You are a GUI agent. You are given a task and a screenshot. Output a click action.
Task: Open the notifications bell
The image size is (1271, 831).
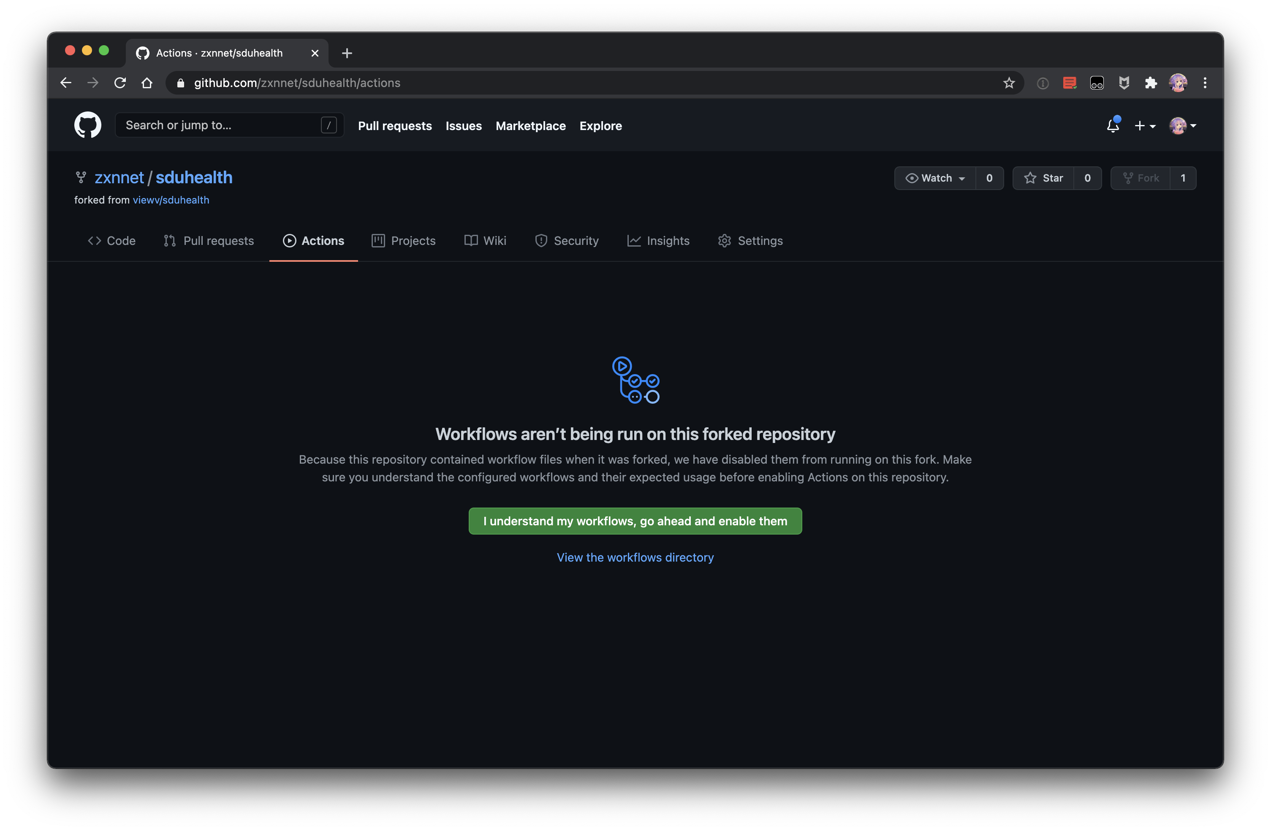point(1113,126)
